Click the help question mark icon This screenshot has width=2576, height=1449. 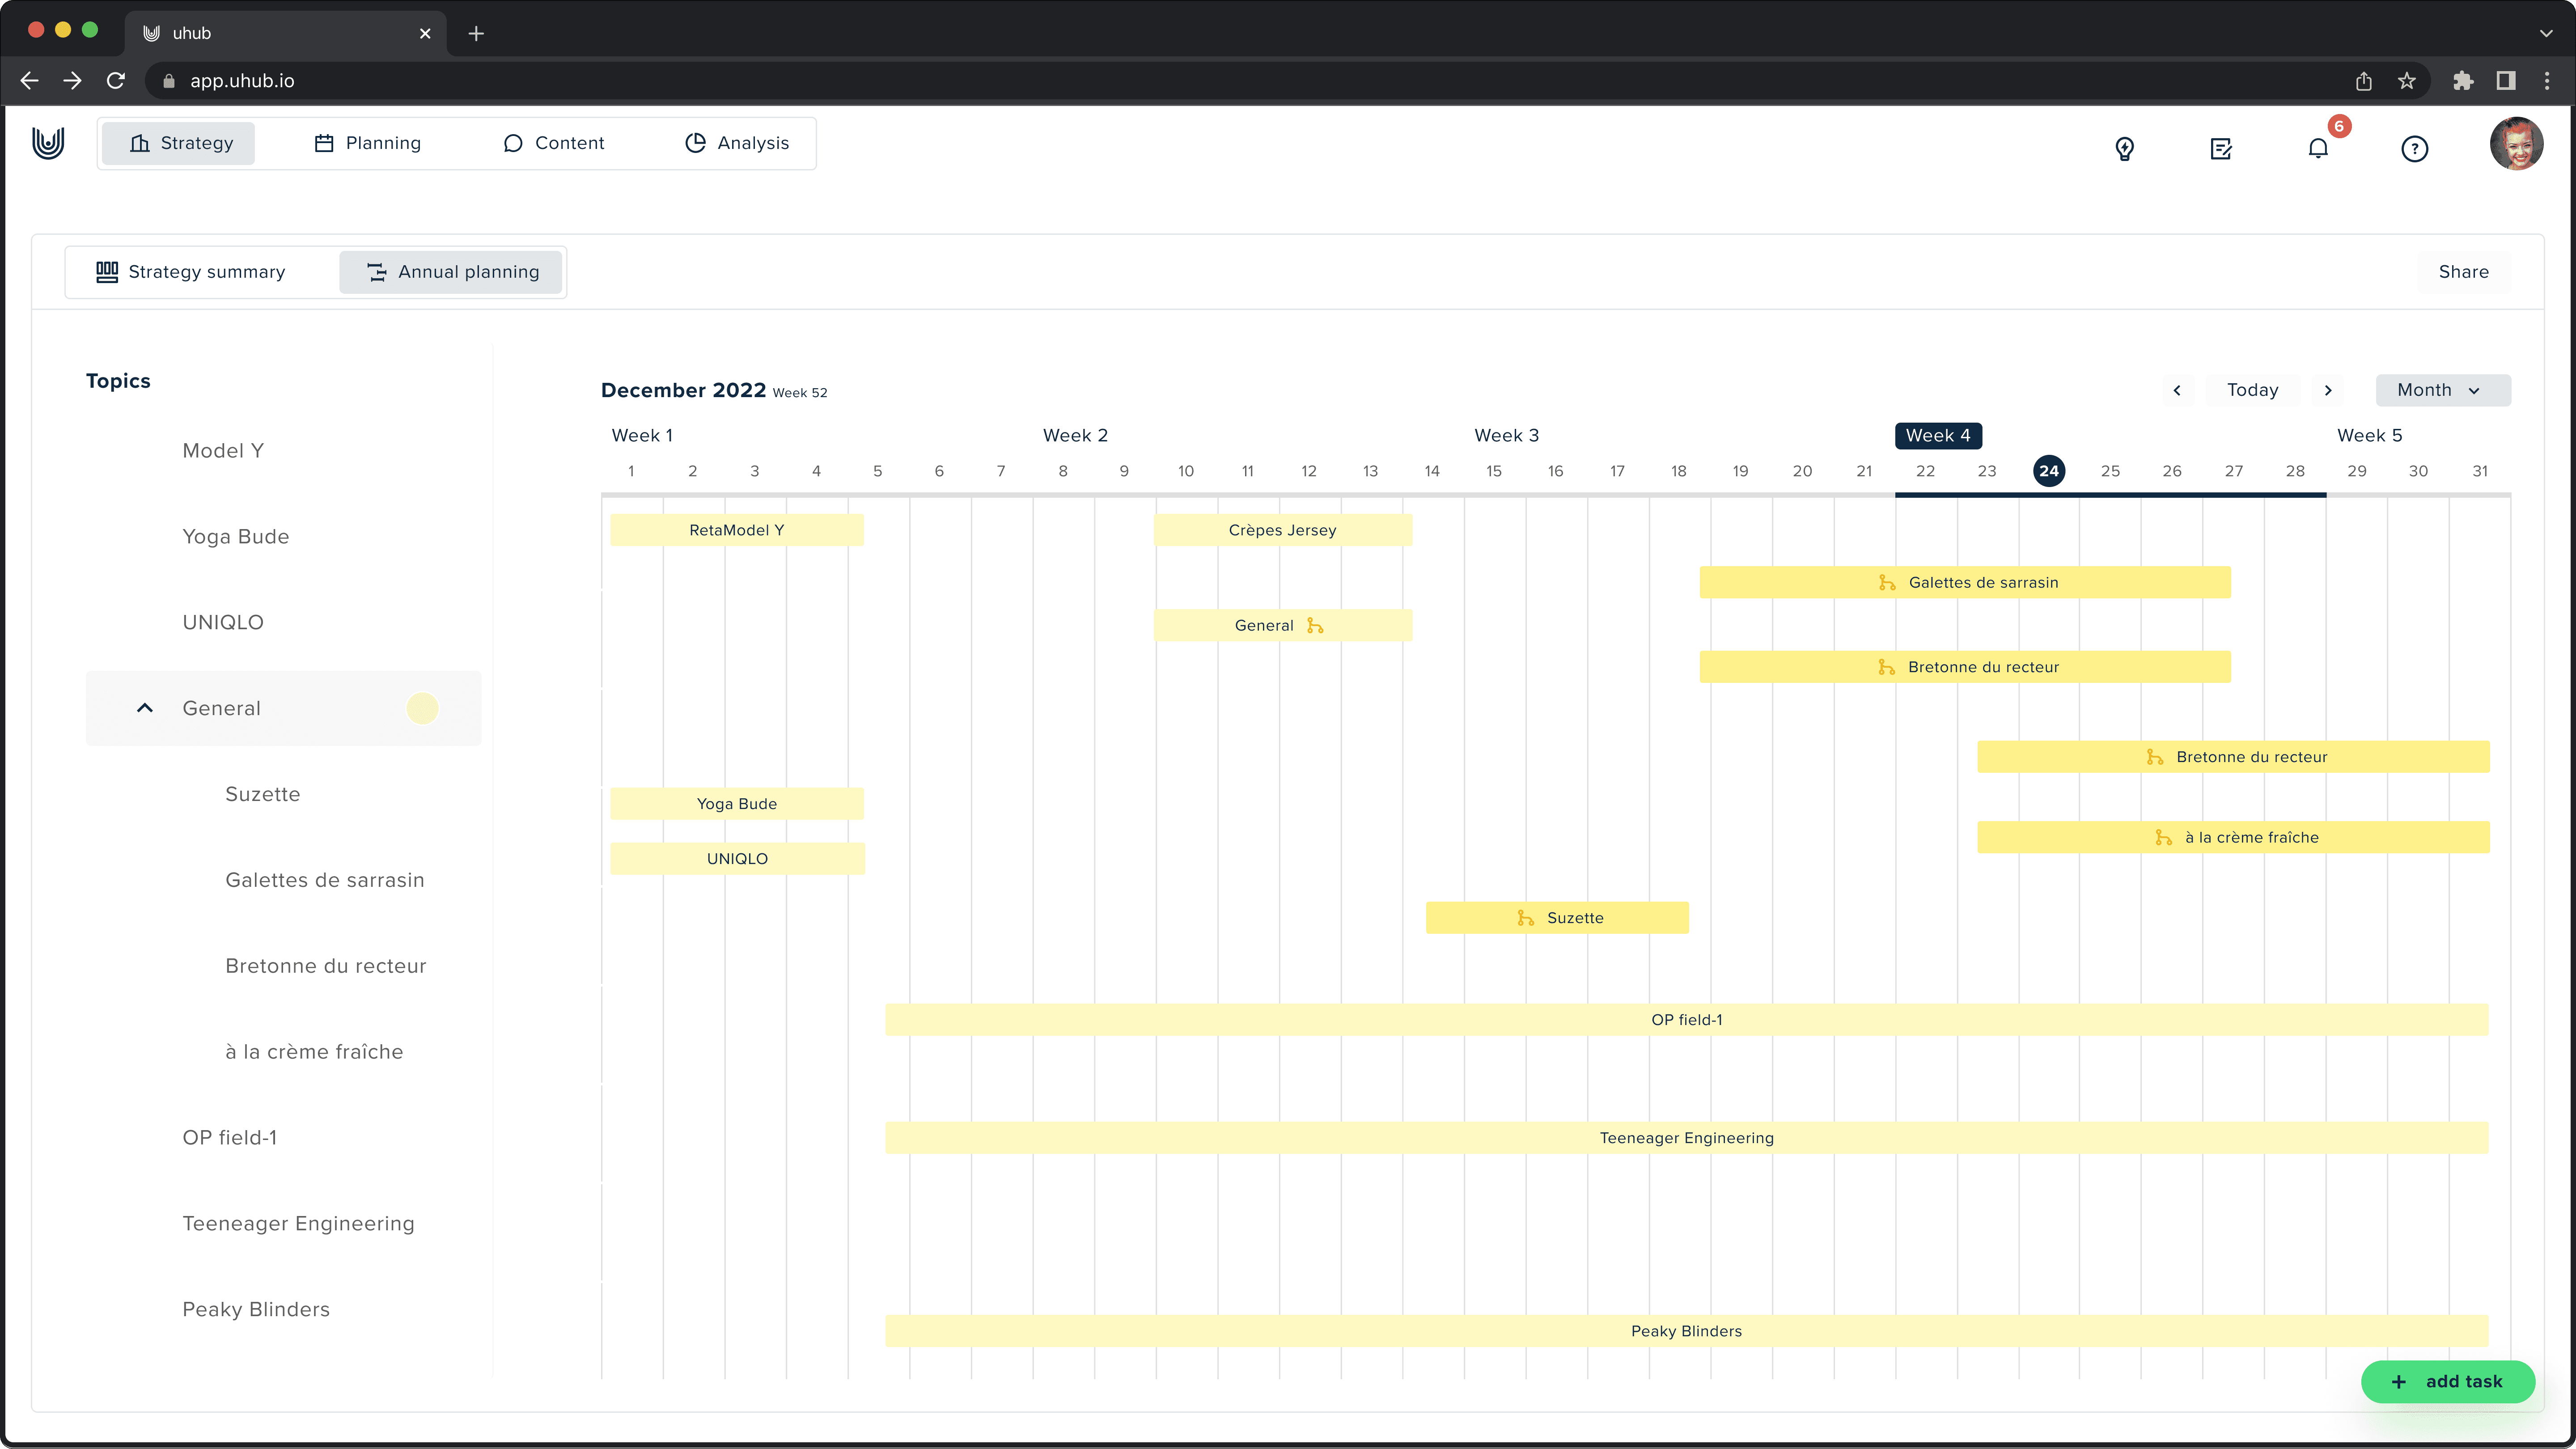click(x=2414, y=149)
